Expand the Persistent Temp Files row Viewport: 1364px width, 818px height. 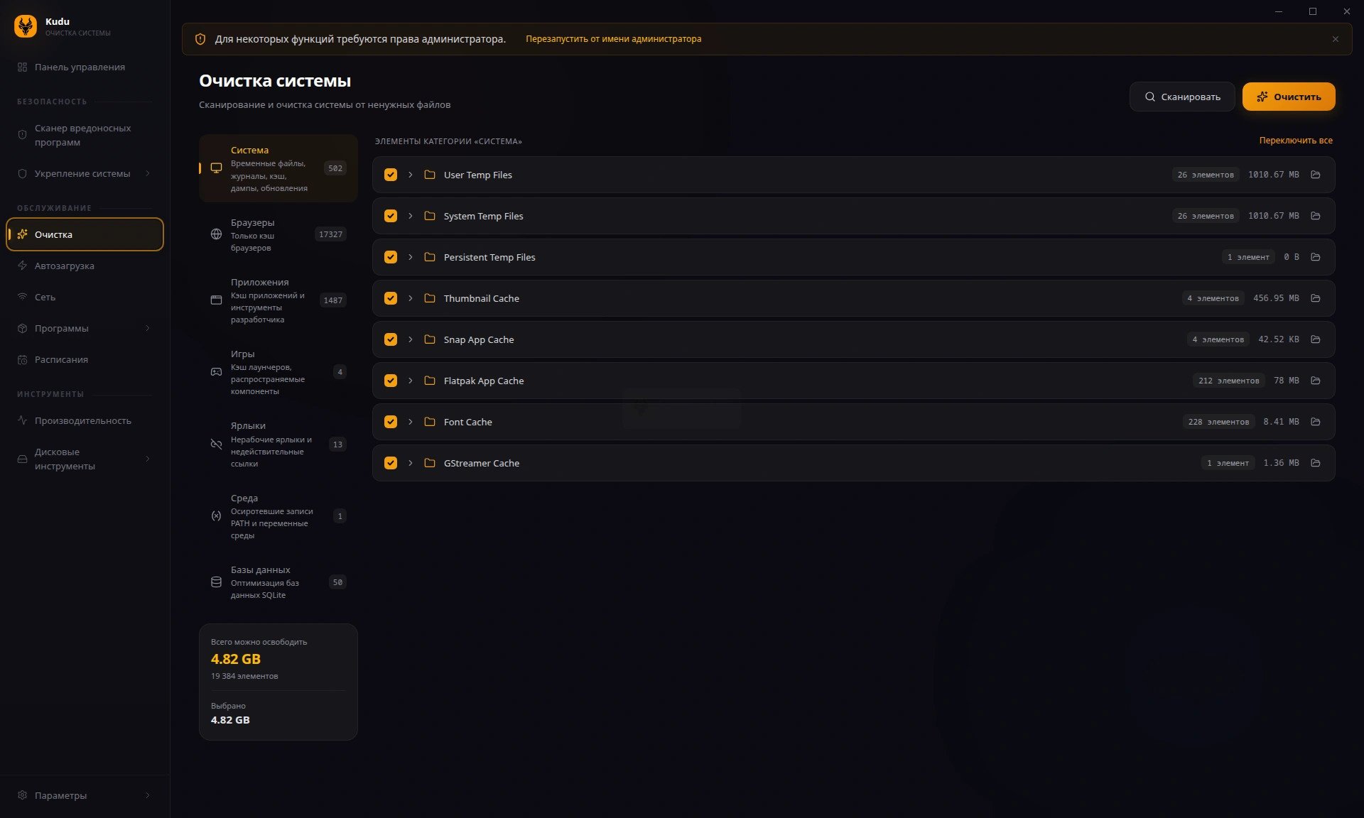tap(411, 257)
